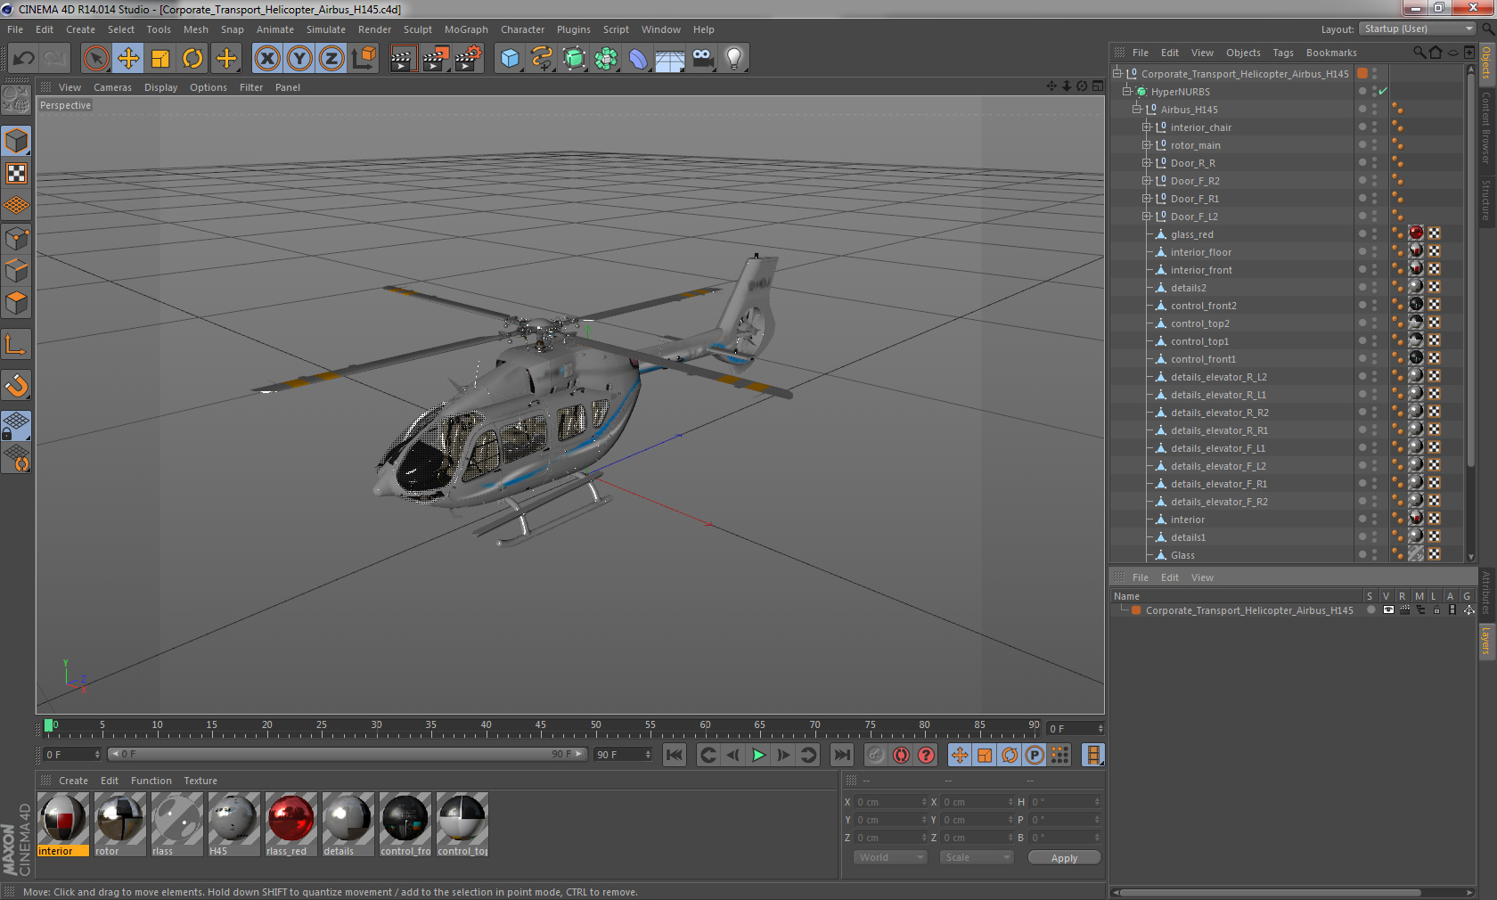Expand the Door_F_L2 group

point(1147,217)
